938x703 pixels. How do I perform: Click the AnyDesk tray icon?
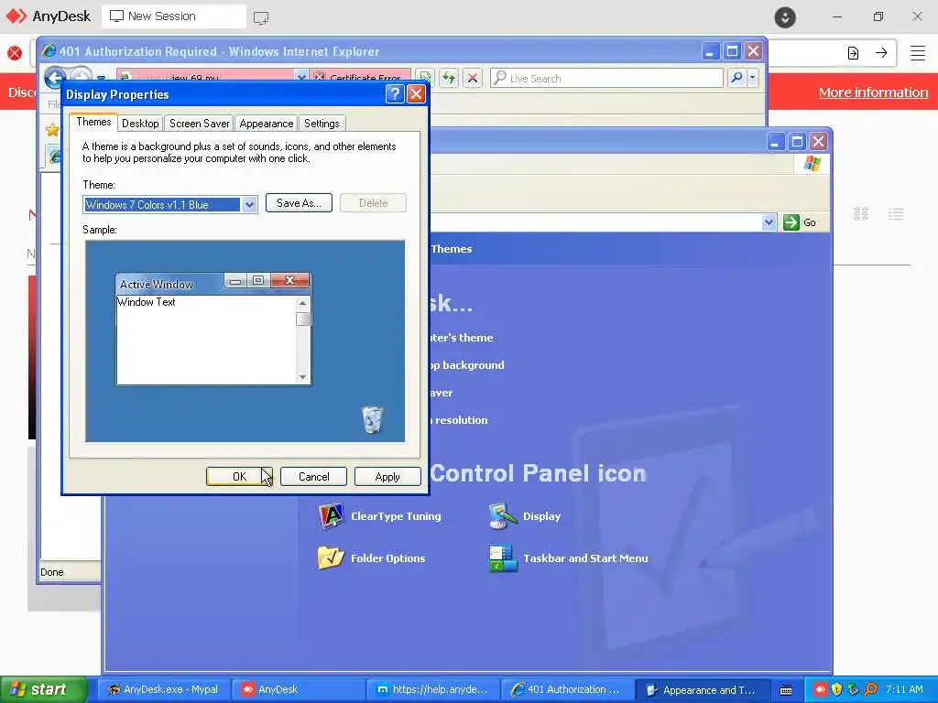click(820, 689)
